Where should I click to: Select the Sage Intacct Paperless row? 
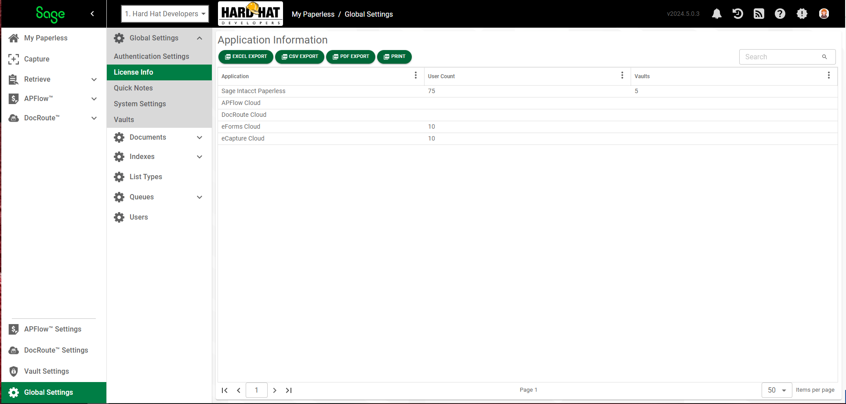coord(527,91)
